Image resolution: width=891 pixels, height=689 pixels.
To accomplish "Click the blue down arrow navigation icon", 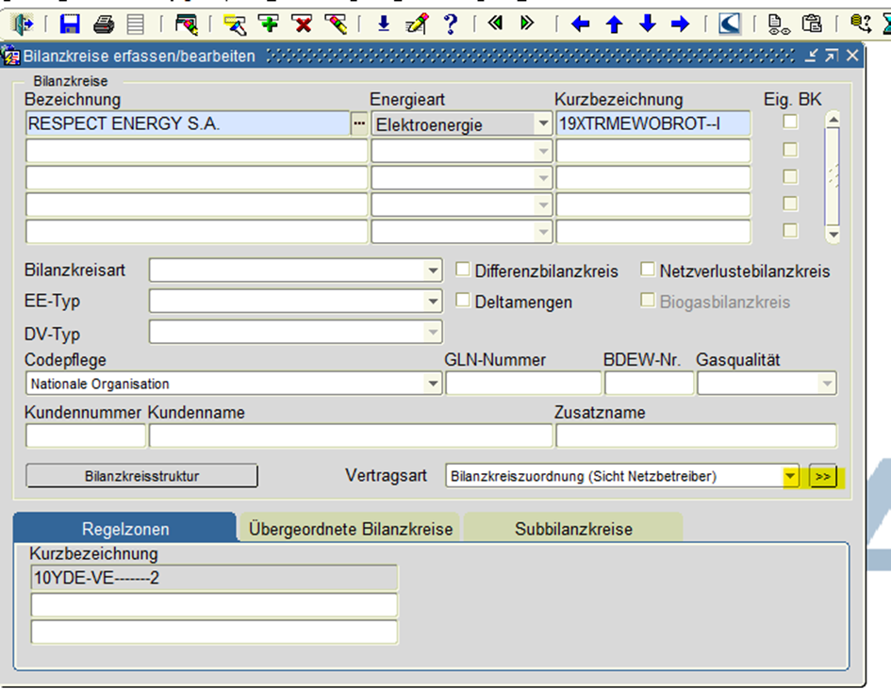I will (647, 25).
